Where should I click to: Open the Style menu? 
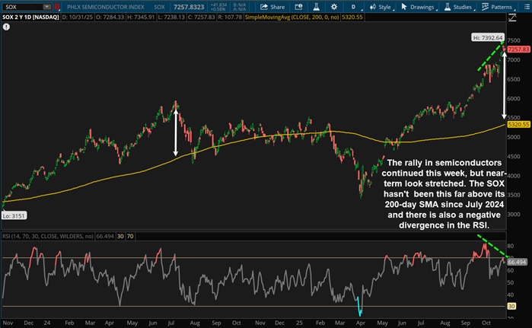coord(381,7)
